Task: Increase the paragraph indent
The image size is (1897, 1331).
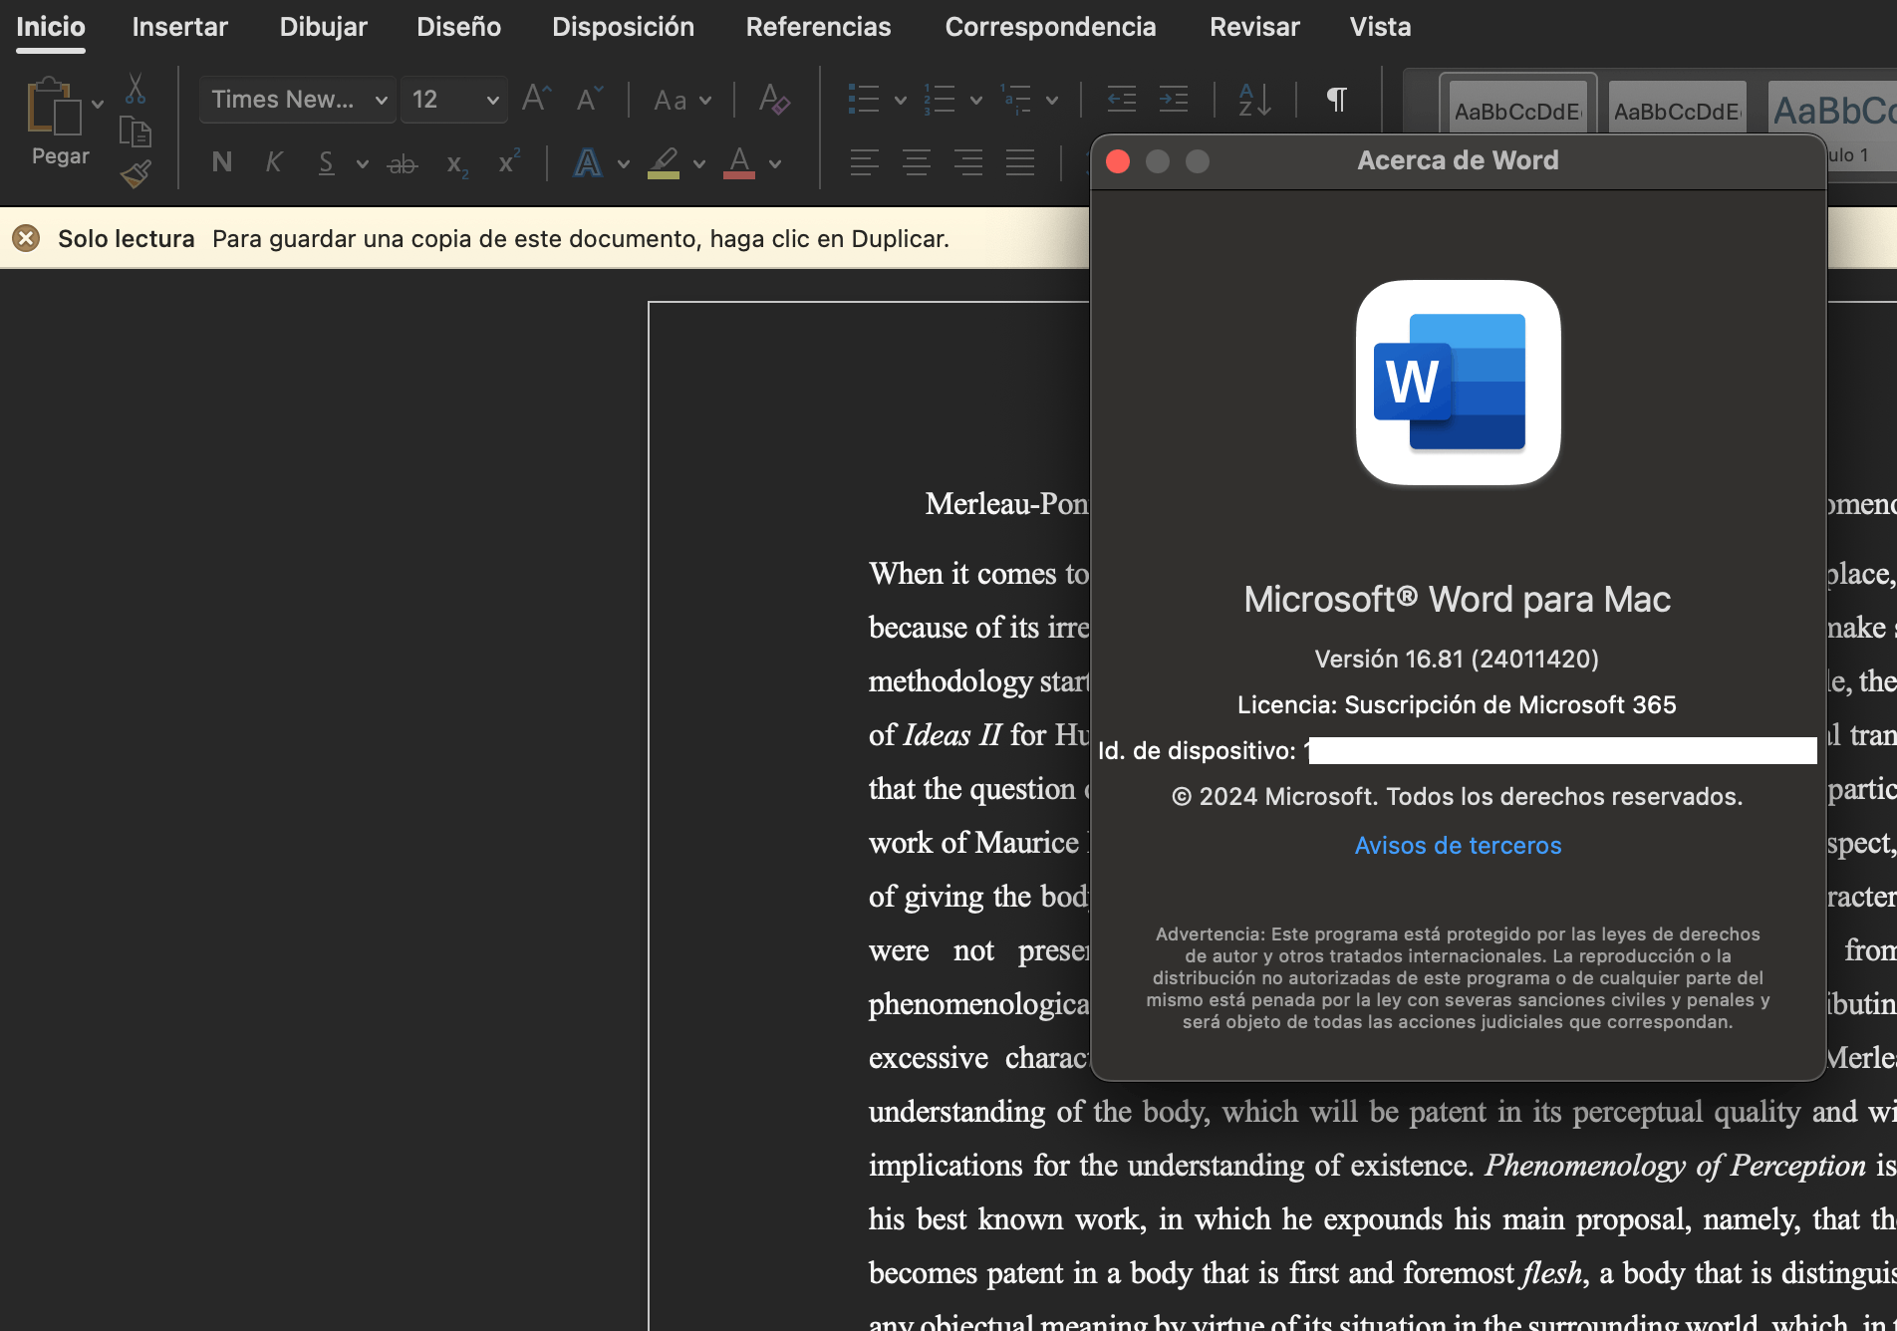Action: coord(1174,99)
